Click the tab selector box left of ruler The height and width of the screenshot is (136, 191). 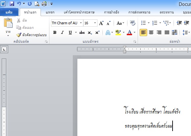(x=4, y=49)
